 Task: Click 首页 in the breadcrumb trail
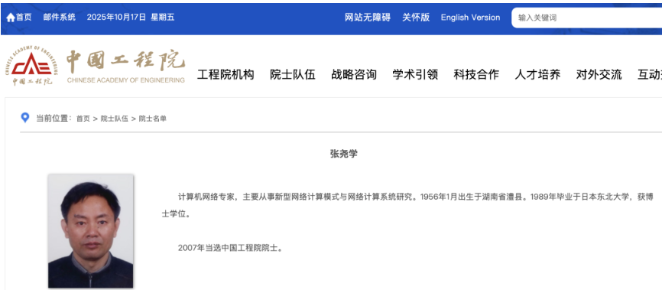pos(83,119)
